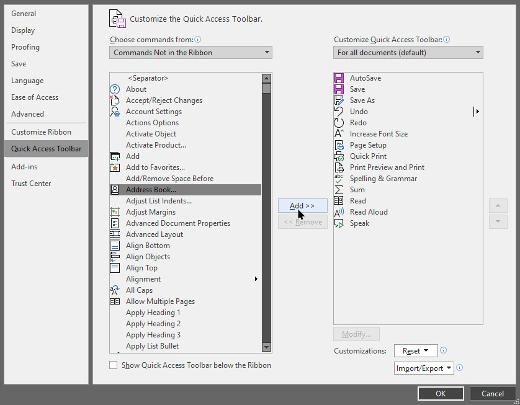Click the Read Aloud icon
The height and width of the screenshot is (405, 520).
point(339,212)
